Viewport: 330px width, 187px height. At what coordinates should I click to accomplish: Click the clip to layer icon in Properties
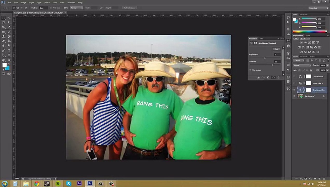(258, 77)
